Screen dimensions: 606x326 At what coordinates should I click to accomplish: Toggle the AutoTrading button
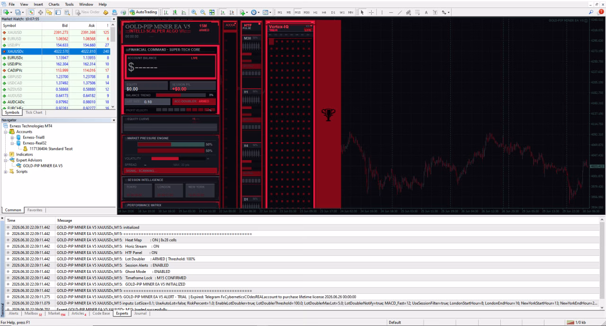143,12
